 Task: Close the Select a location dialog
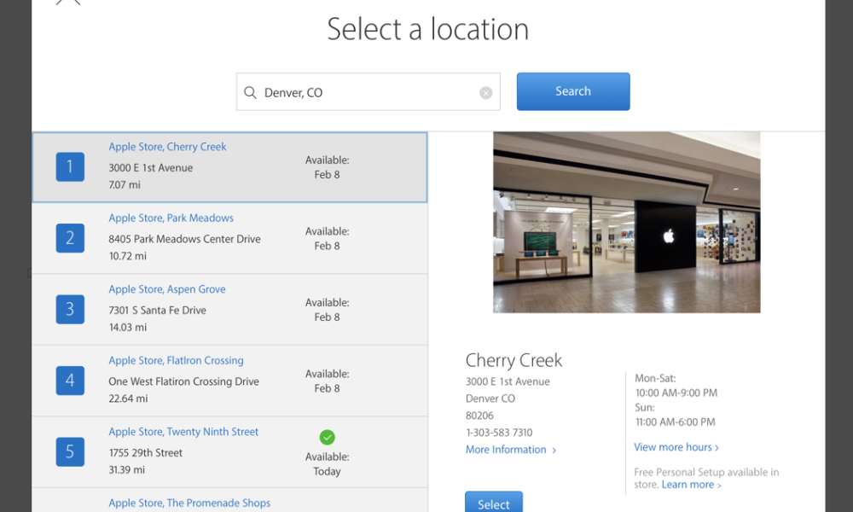point(68,3)
